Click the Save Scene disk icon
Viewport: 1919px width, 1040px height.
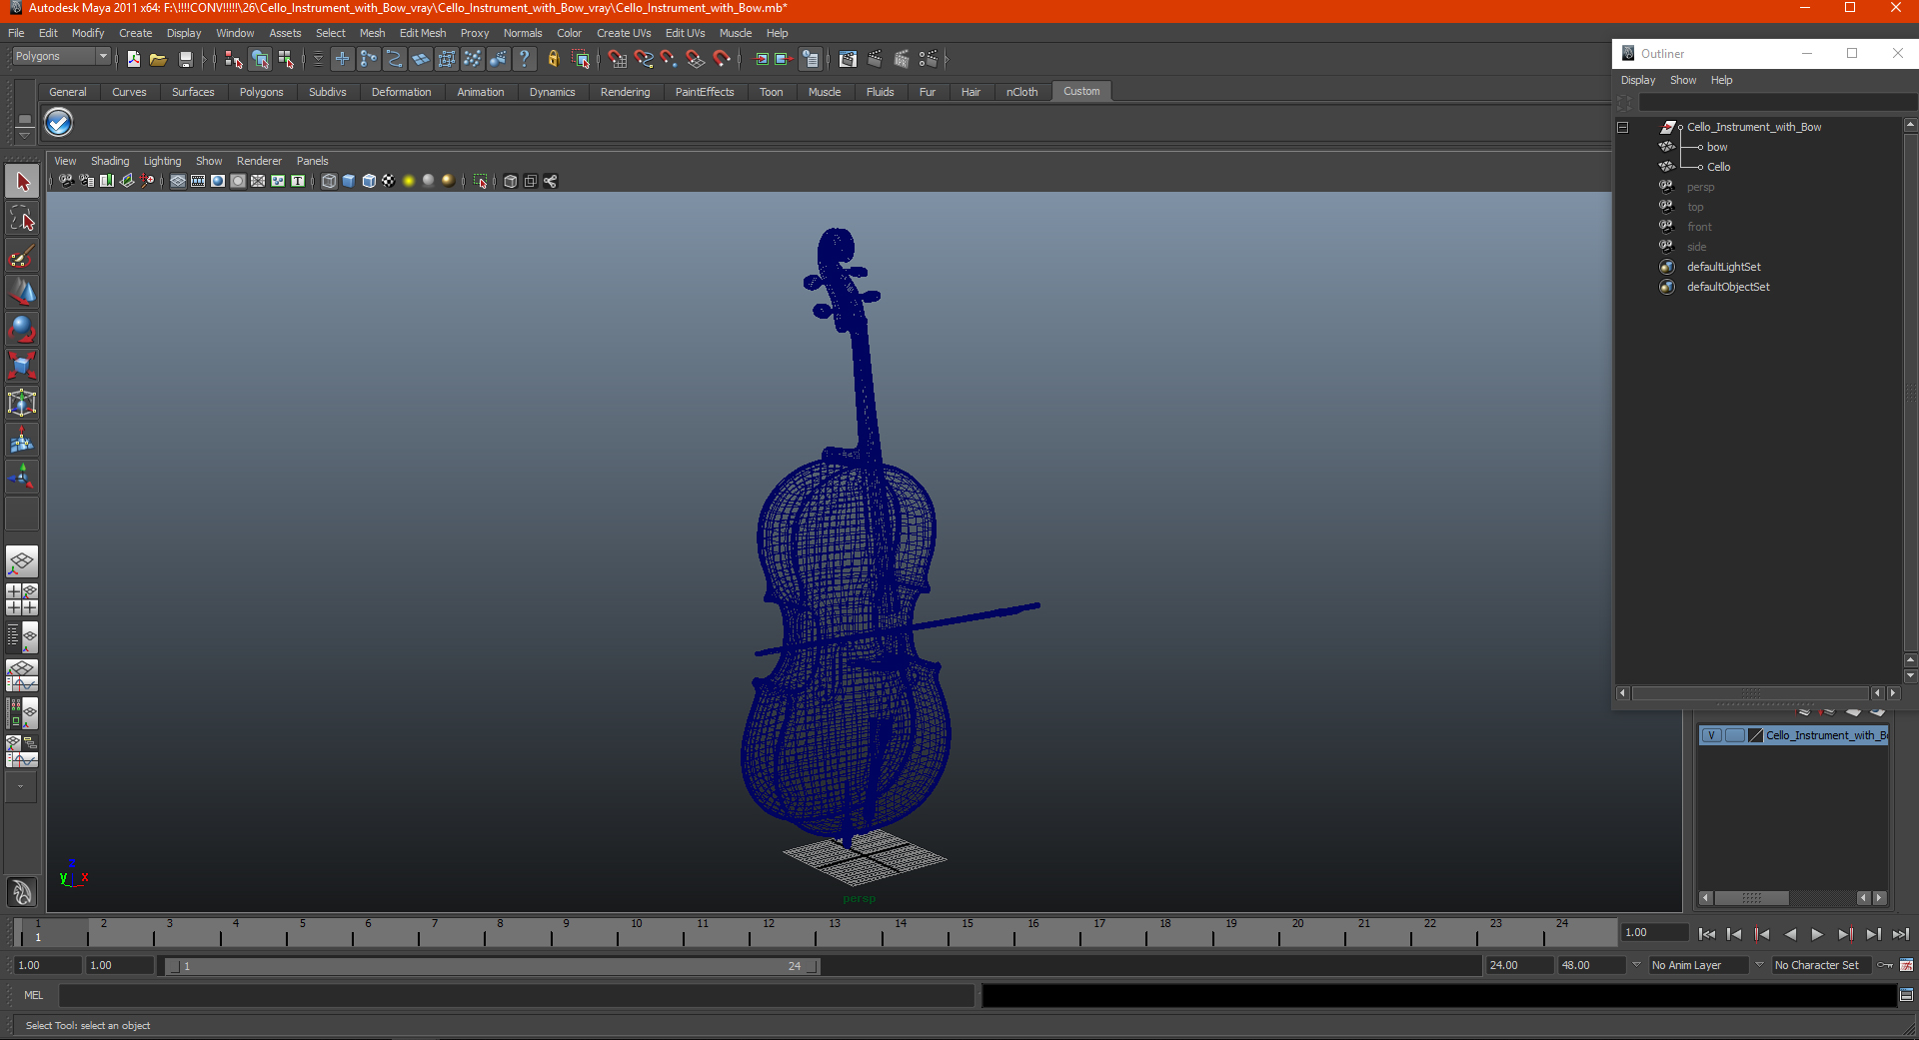tap(185, 60)
